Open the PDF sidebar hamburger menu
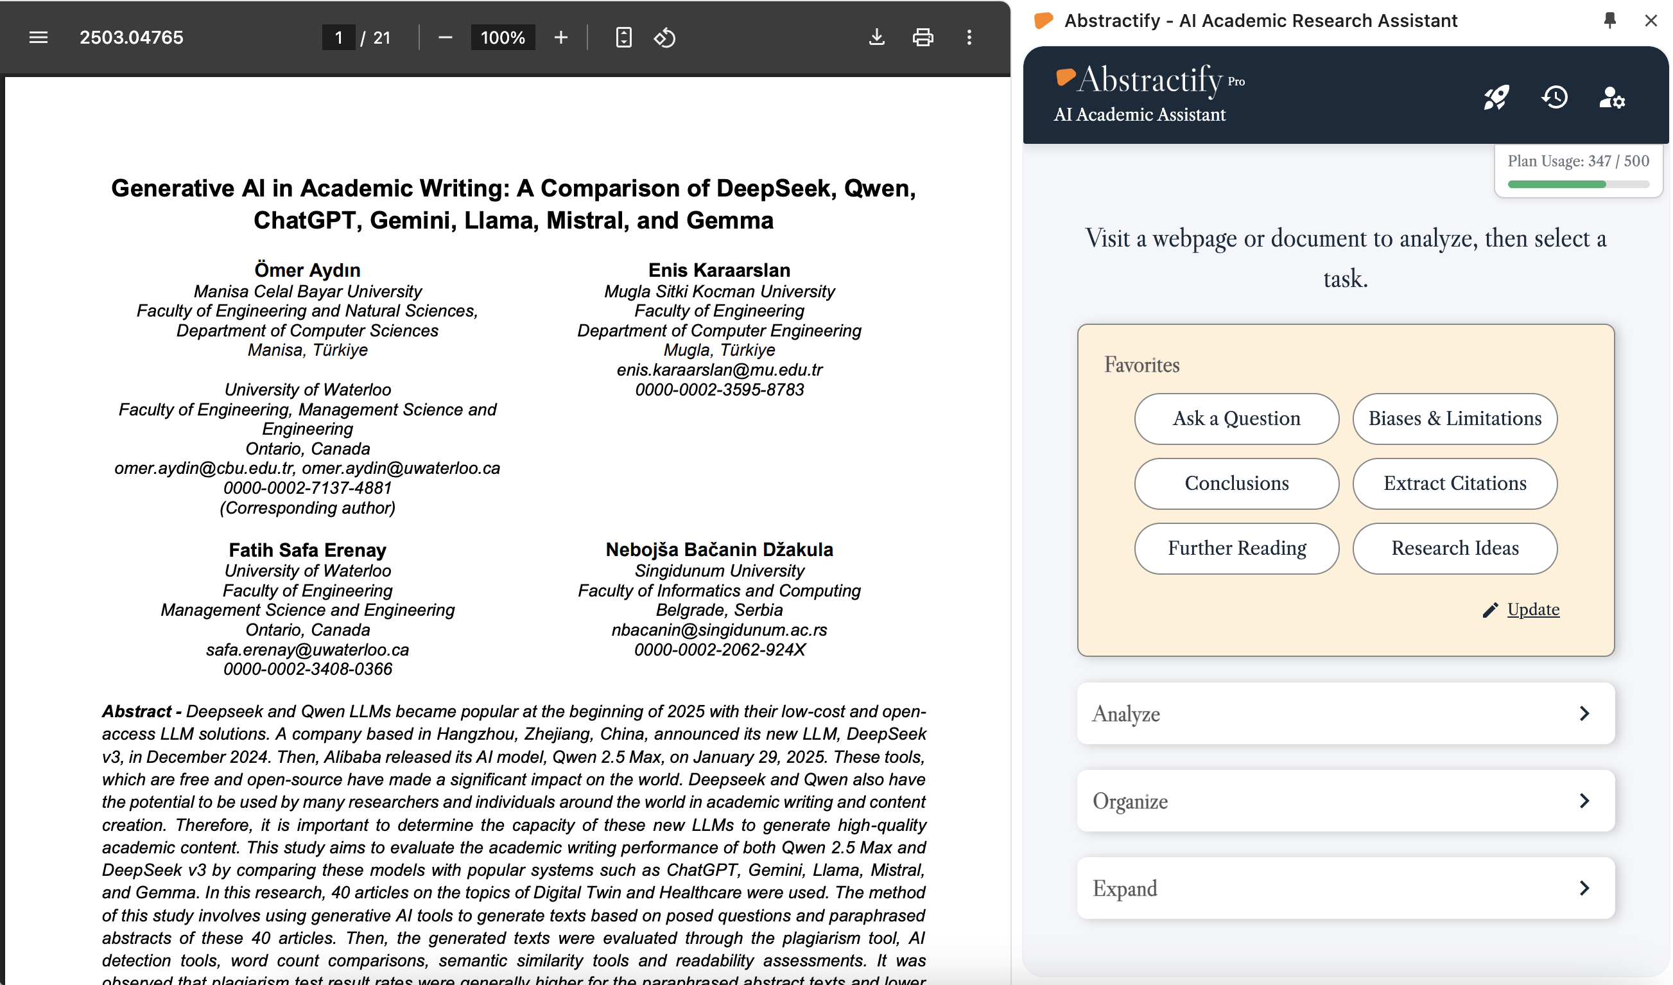Screen dimensions: 1673x985 39,38
